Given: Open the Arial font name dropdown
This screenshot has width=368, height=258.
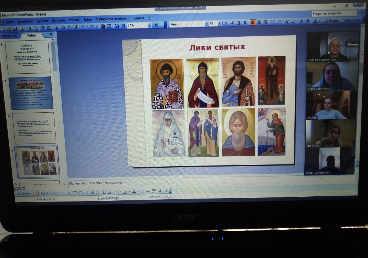Looking at the screenshot, I should click(206, 23).
